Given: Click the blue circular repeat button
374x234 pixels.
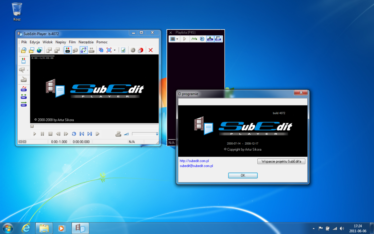Looking at the screenshot, I should tap(74, 134).
